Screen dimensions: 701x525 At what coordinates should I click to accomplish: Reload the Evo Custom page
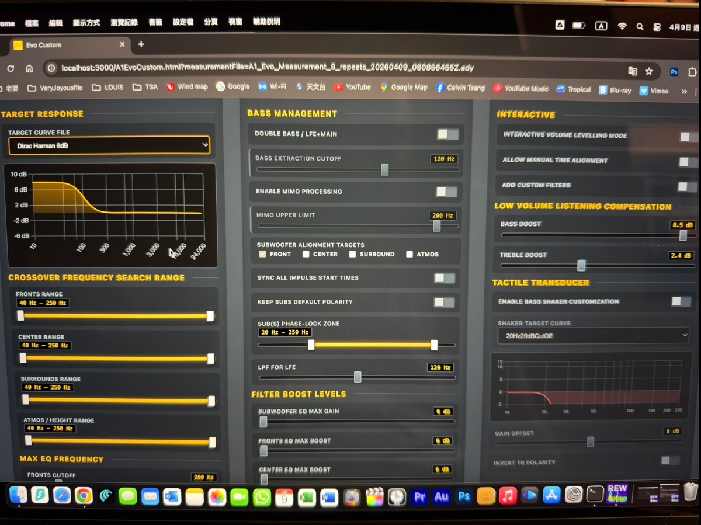click(10, 68)
